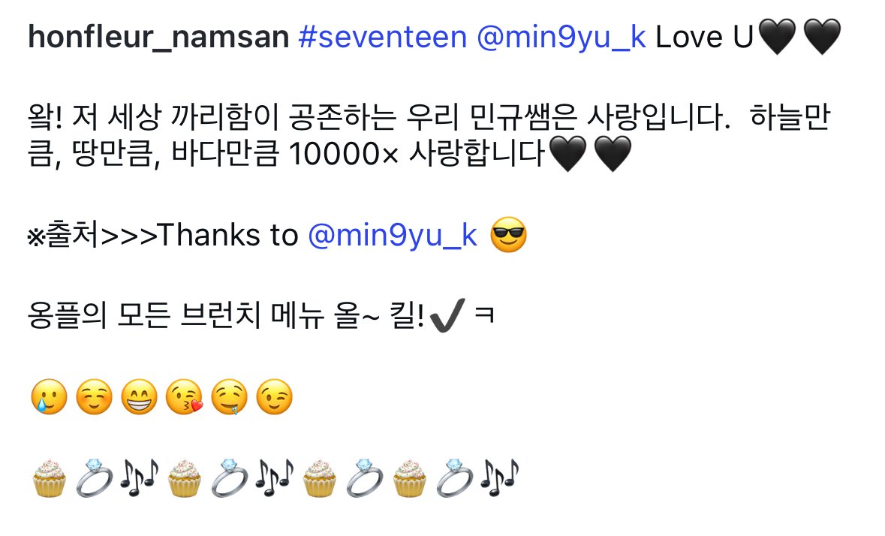
Task: Click the brunch menu line 옹플의 모든 브런치
Action: (x=260, y=315)
